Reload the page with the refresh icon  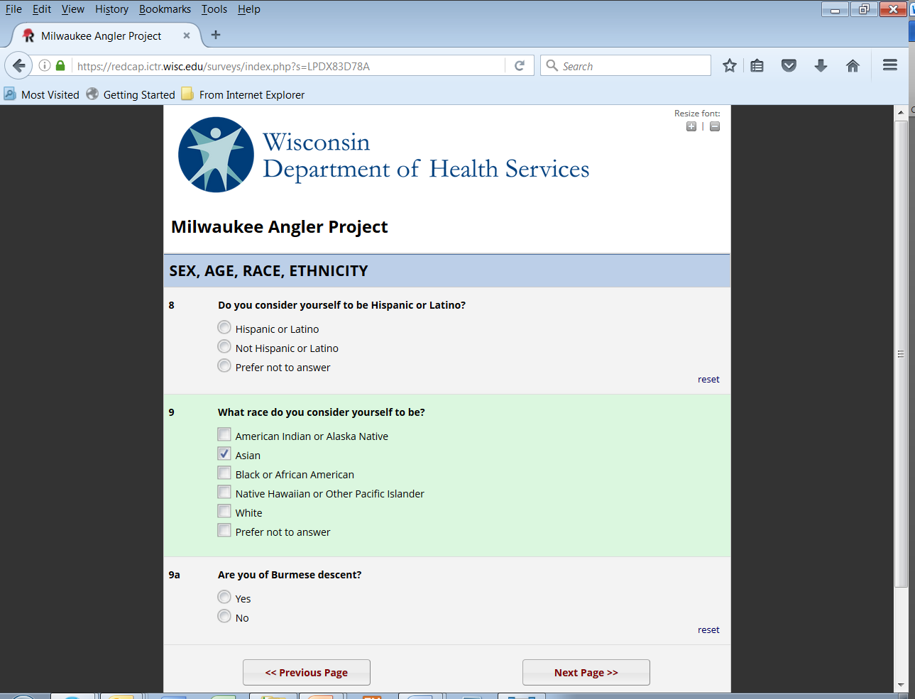(520, 66)
